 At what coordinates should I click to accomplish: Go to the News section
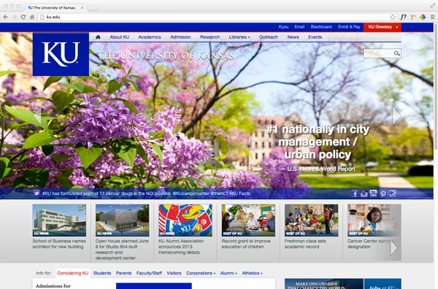pos(293,37)
